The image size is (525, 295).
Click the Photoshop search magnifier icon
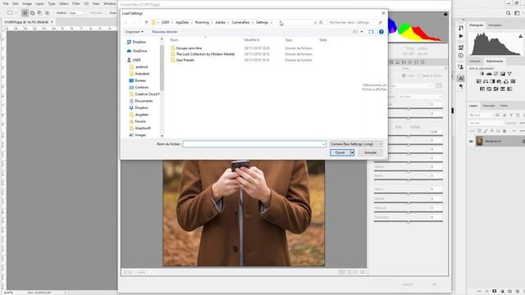(509, 13)
